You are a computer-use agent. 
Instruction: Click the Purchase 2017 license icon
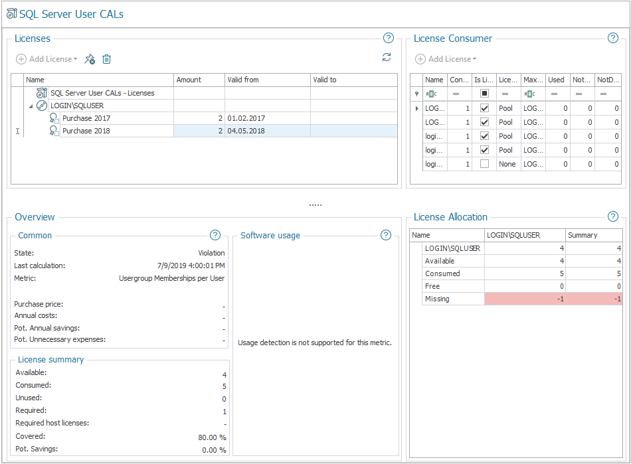coord(54,118)
